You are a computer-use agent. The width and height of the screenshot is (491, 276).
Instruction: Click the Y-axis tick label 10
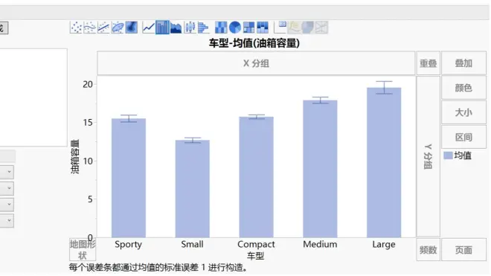pos(88,161)
